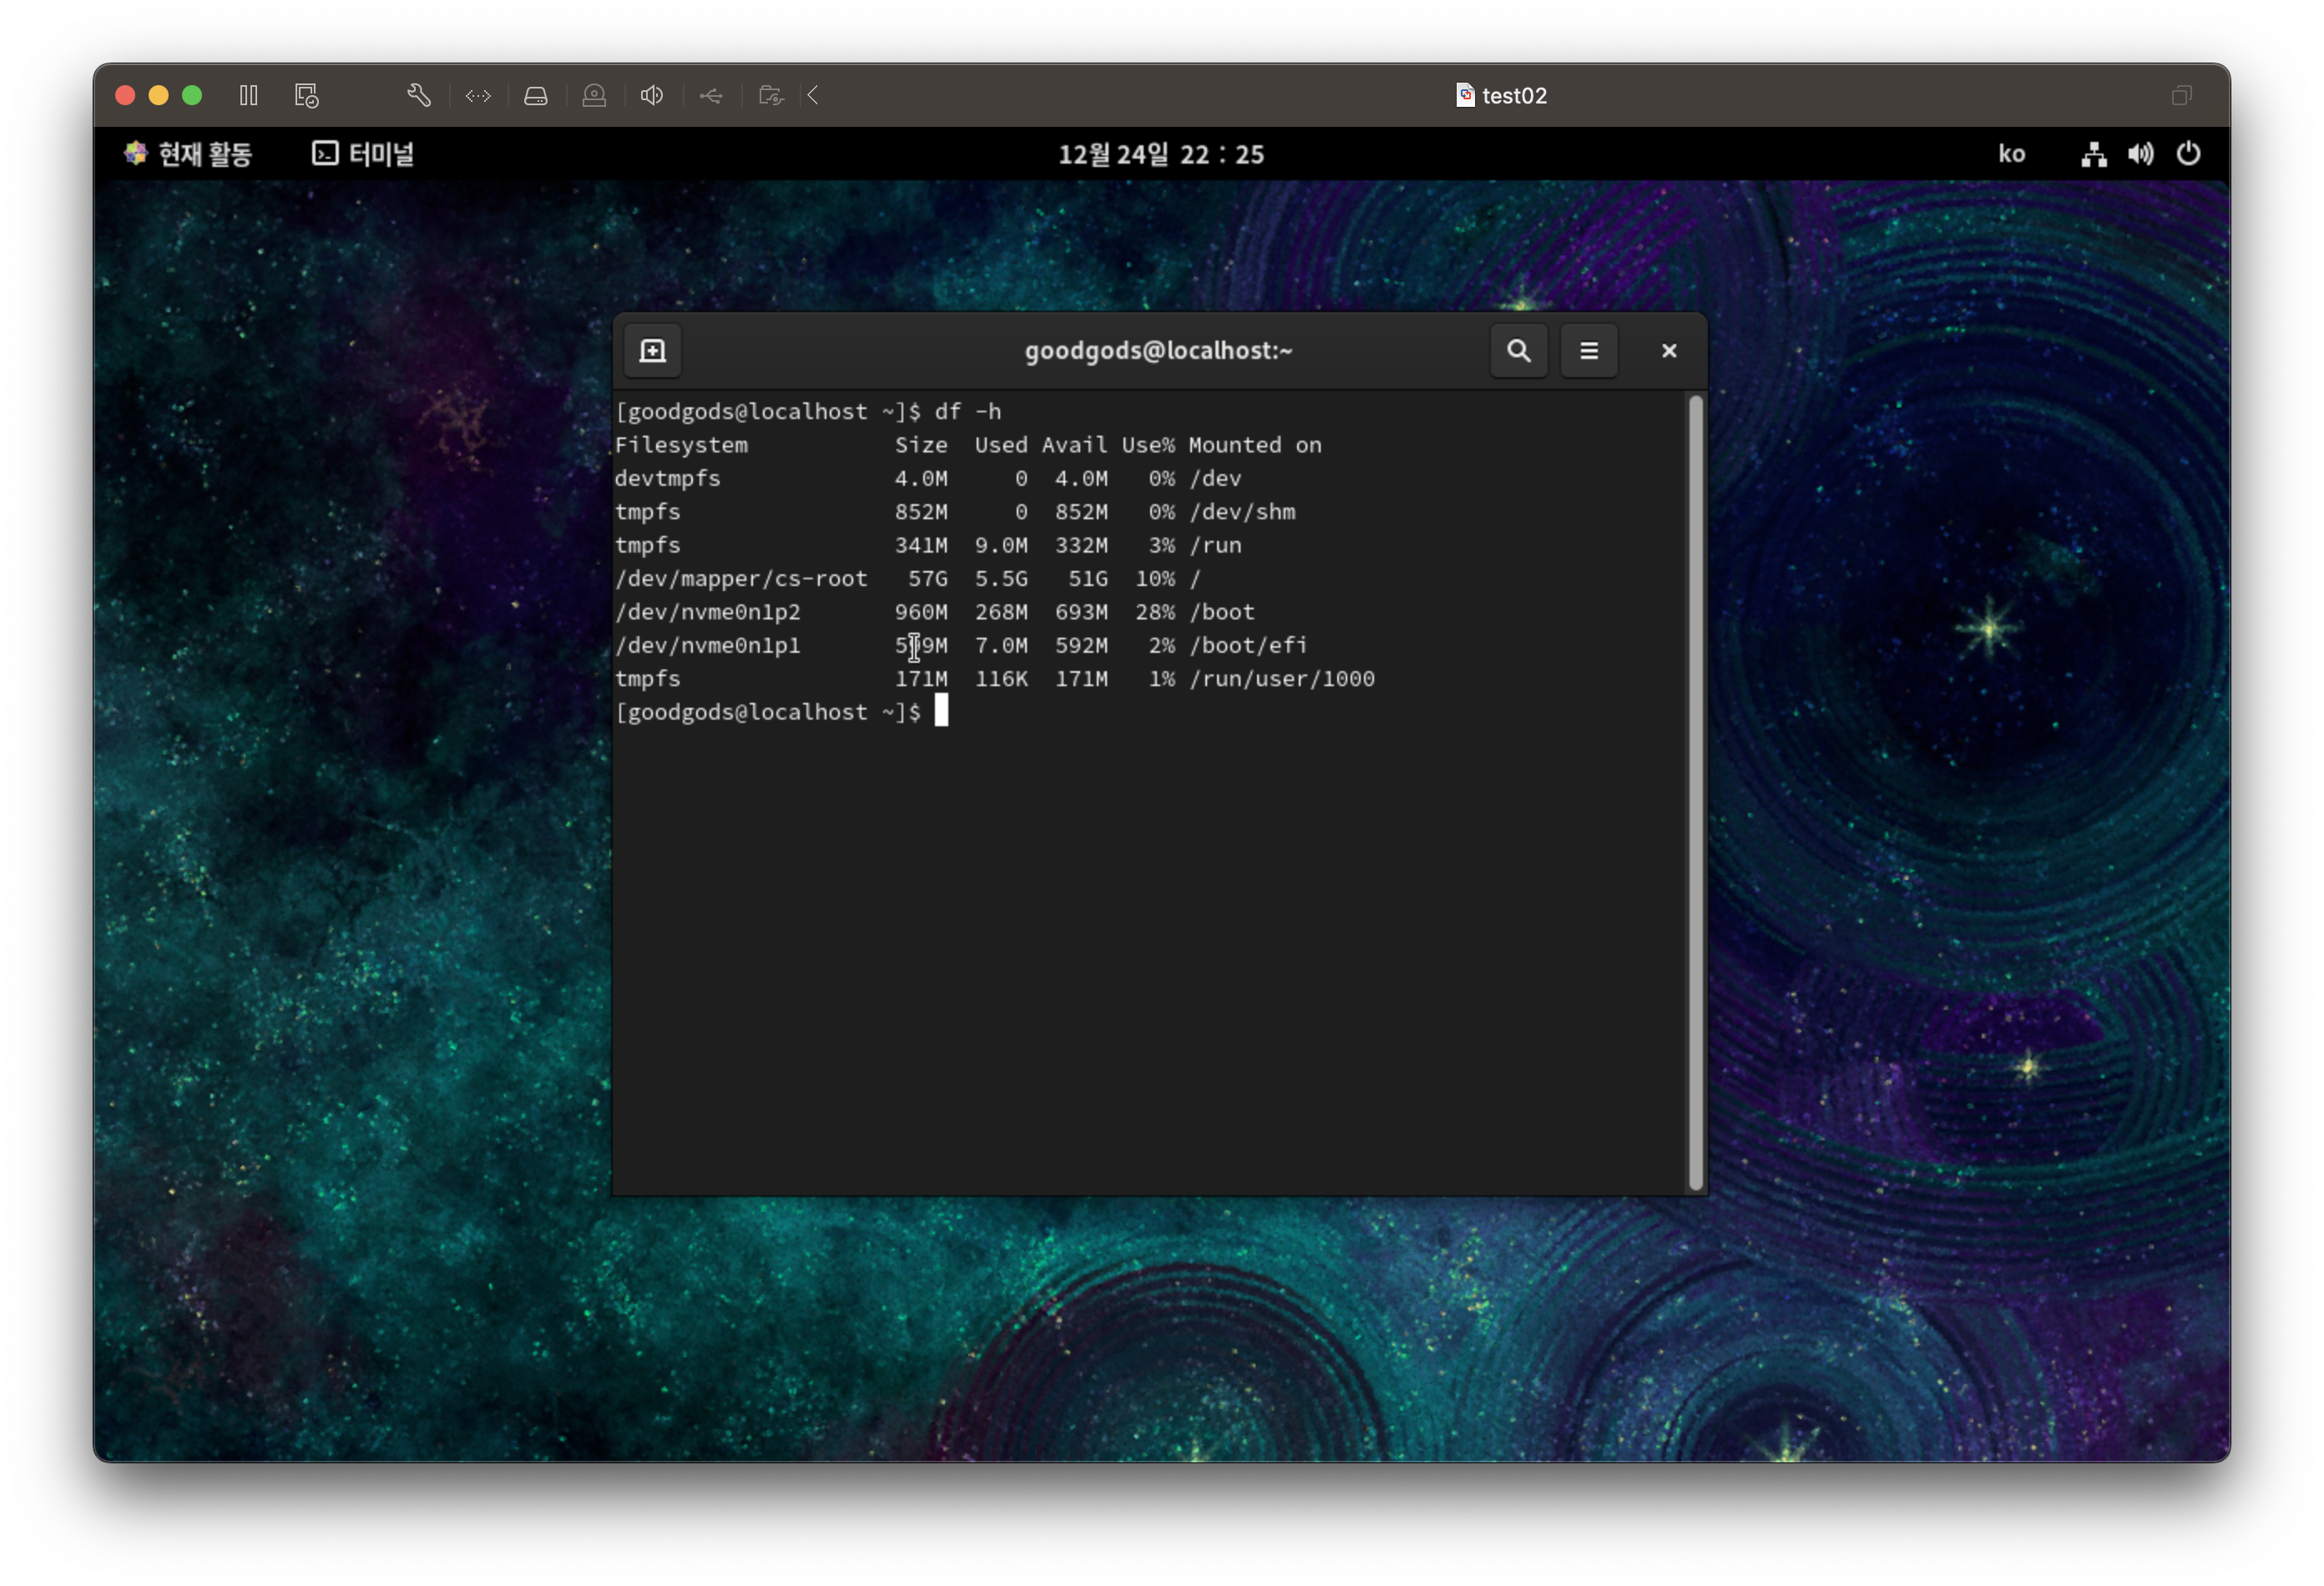Open terminal hamburger menu
The image size is (2324, 1586).
tap(1588, 351)
